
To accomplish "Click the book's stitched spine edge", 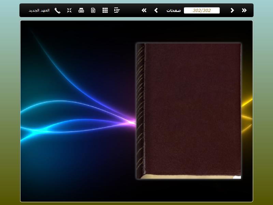I will pos(140,109).
